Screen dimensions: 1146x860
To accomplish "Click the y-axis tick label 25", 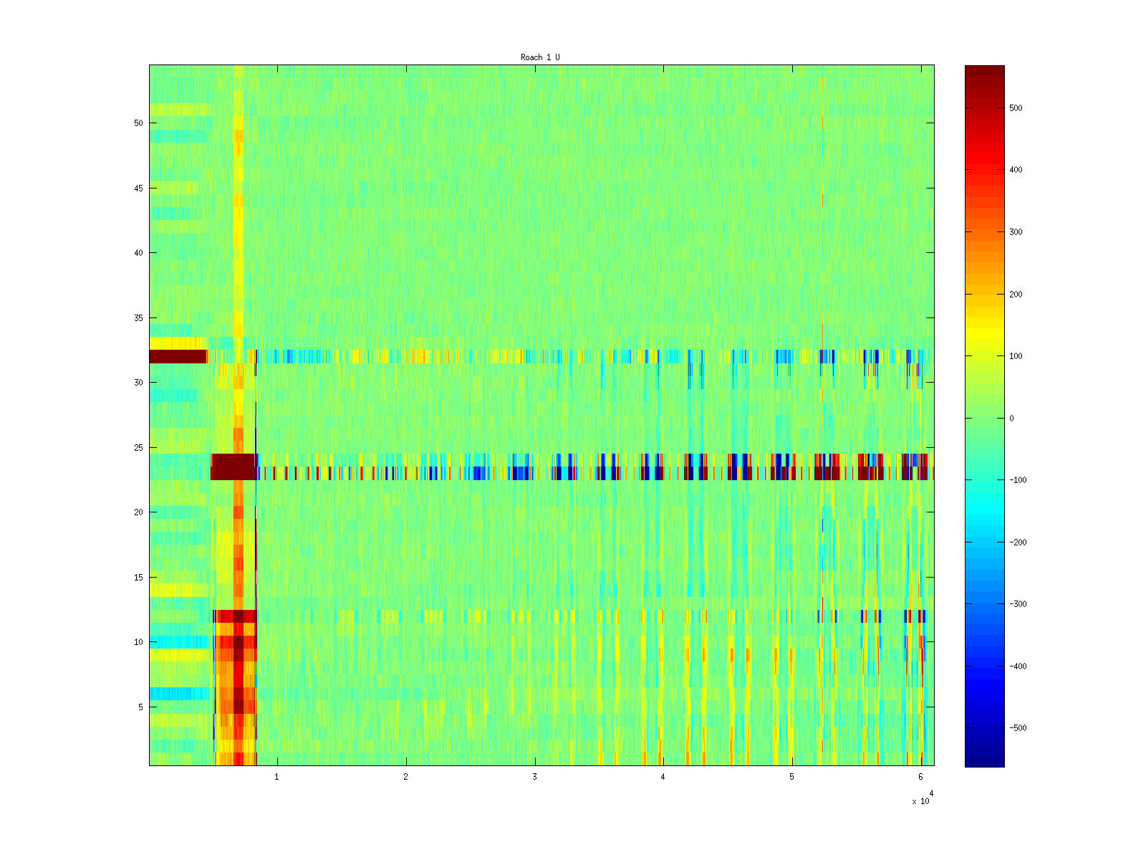I will pyautogui.click(x=138, y=448).
